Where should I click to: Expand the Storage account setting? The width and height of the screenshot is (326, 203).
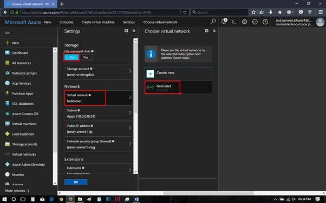click(98, 72)
